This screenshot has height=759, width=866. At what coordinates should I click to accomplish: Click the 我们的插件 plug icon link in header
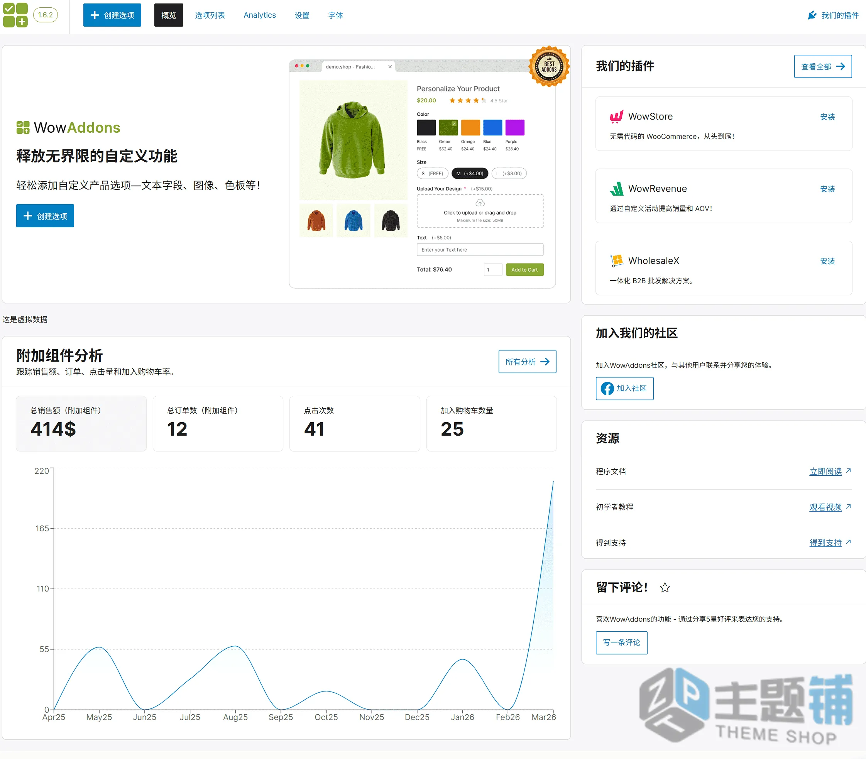click(833, 15)
